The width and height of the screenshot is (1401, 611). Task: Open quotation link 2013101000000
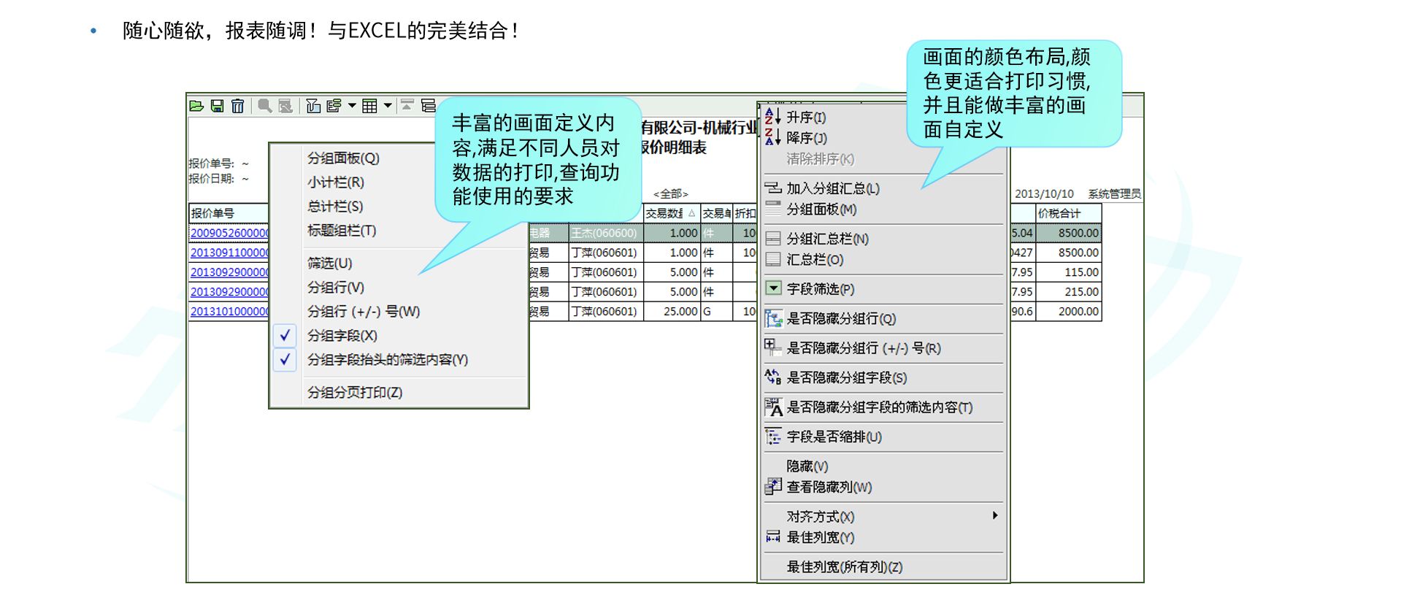coord(229,312)
